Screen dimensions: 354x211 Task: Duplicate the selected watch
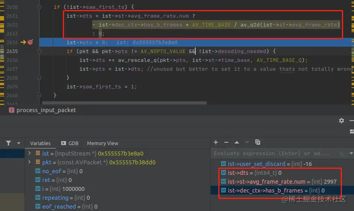(x=258, y=142)
